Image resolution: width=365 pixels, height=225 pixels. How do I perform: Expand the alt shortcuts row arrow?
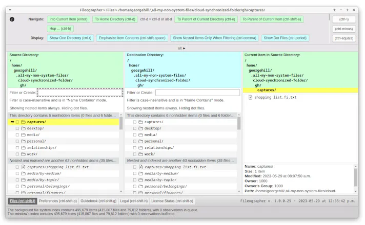184,48
